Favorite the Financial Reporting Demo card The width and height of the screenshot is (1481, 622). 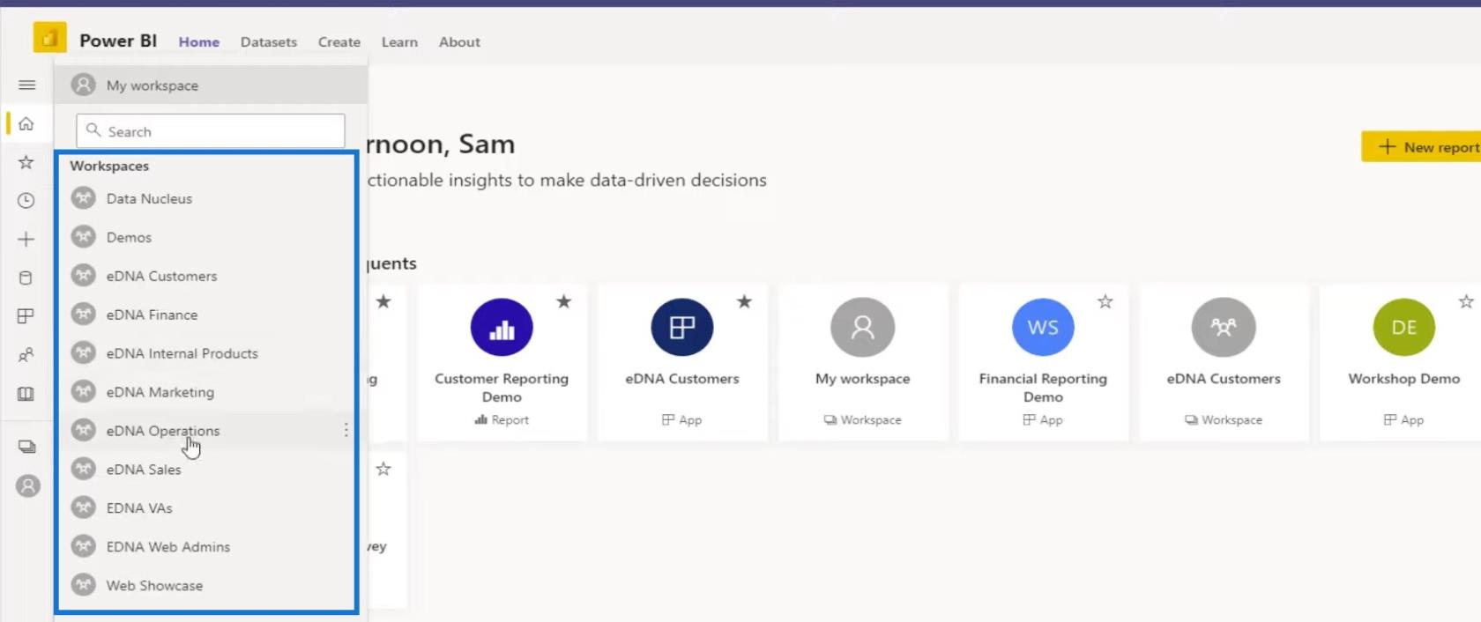tap(1105, 302)
